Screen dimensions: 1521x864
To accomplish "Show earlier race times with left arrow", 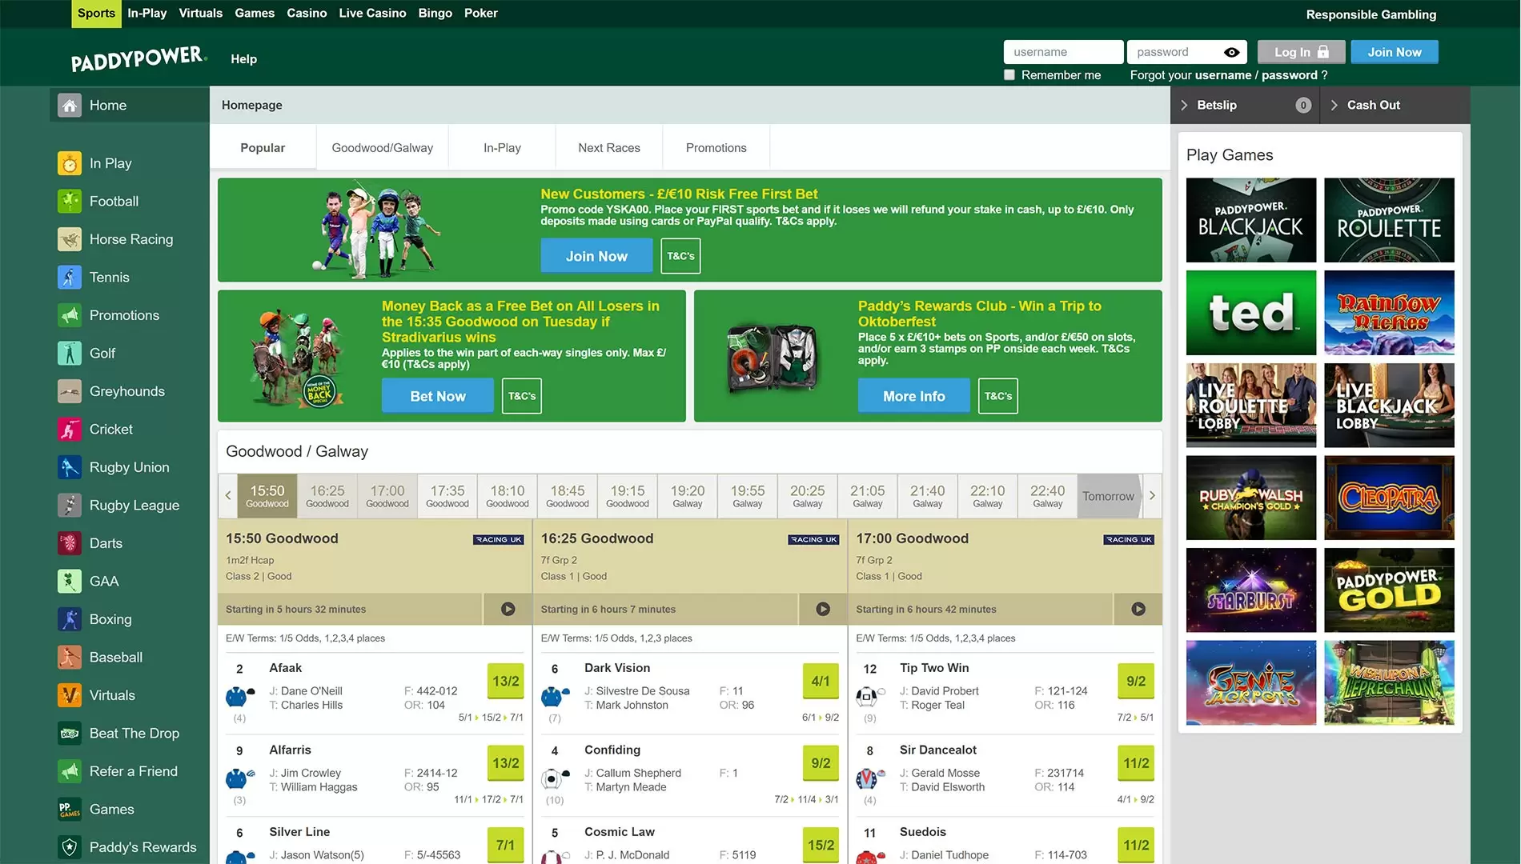I will pyautogui.click(x=228, y=496).
